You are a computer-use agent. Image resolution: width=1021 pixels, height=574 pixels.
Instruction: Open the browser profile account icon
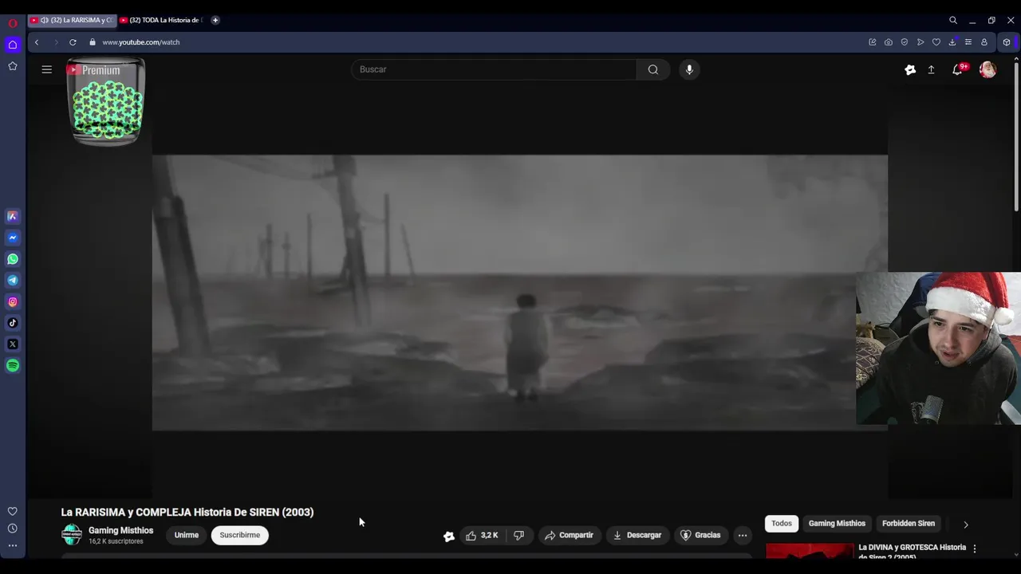984,42
